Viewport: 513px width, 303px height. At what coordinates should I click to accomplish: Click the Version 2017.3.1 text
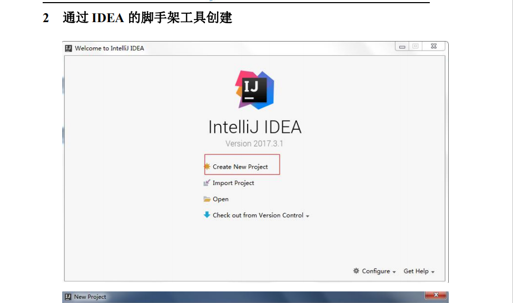click(x=254, y=144)
